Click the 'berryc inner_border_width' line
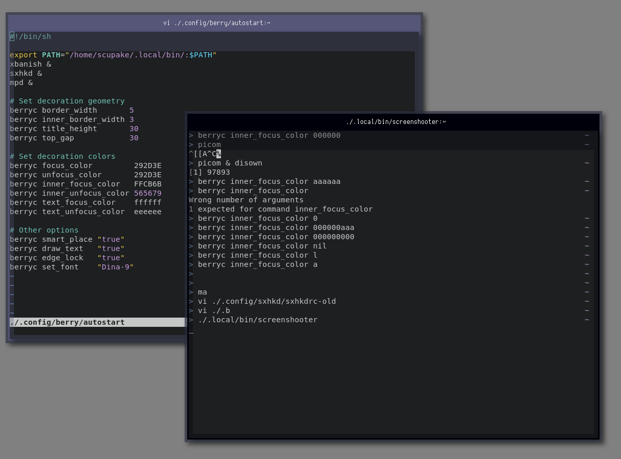 72,119
